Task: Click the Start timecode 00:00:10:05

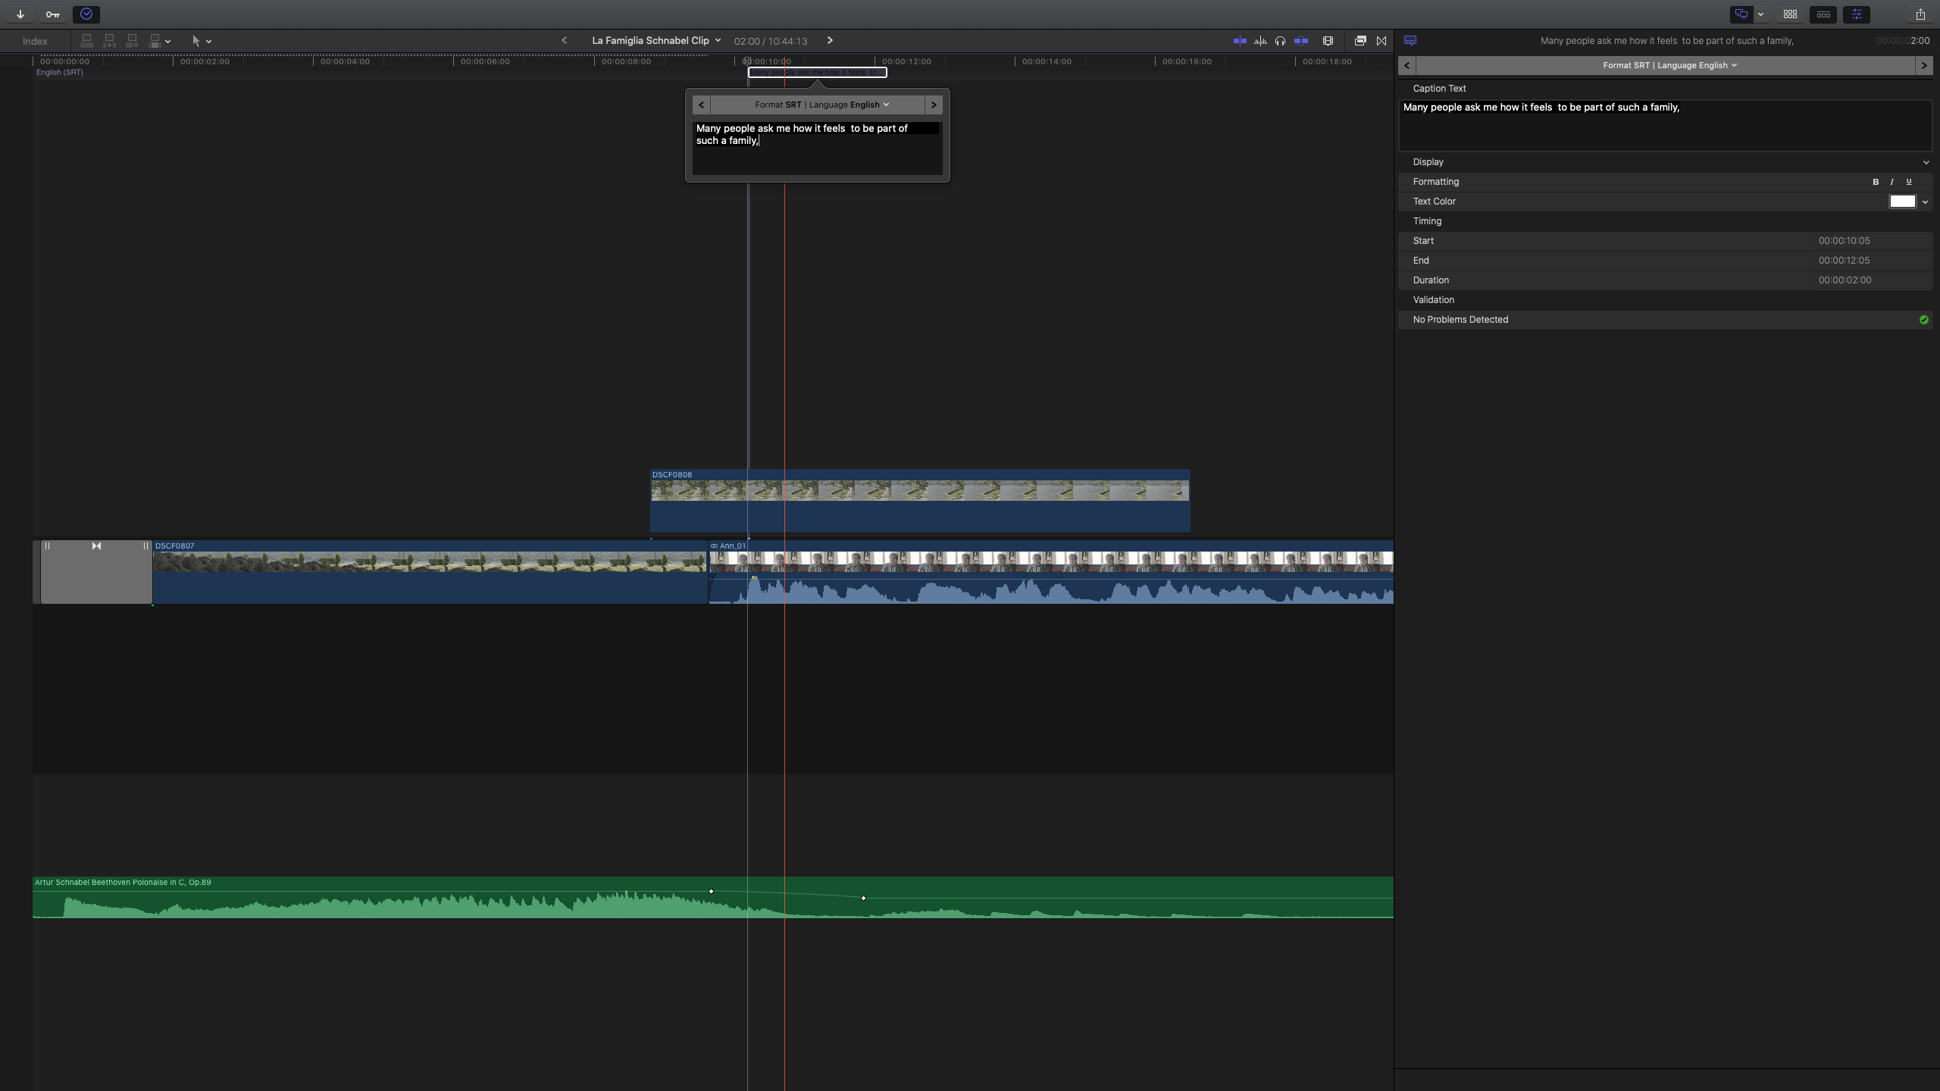Action: point(1844,241)
